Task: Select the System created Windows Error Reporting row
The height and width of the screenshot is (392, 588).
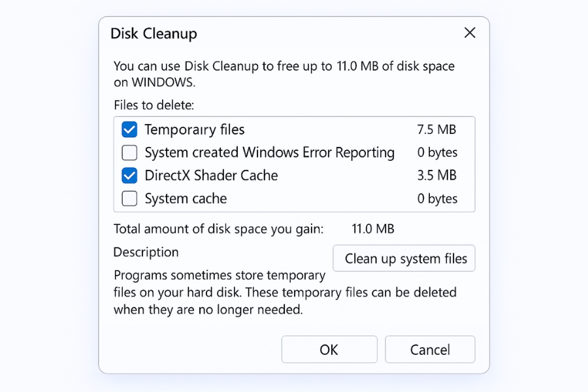Action: click(271, 152)
